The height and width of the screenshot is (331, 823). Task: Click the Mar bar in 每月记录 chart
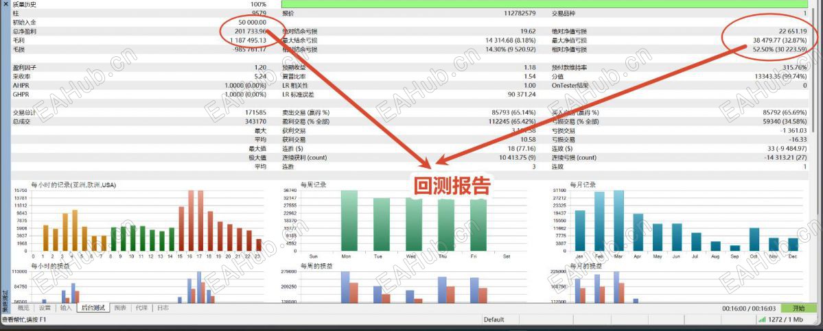point(619,221)
